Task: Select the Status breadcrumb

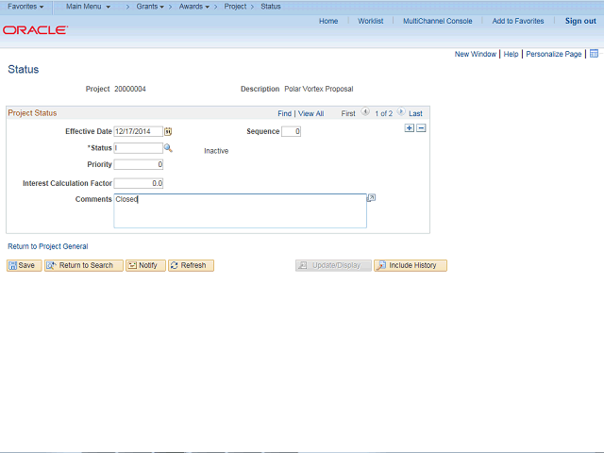Action: click(271, 7)
